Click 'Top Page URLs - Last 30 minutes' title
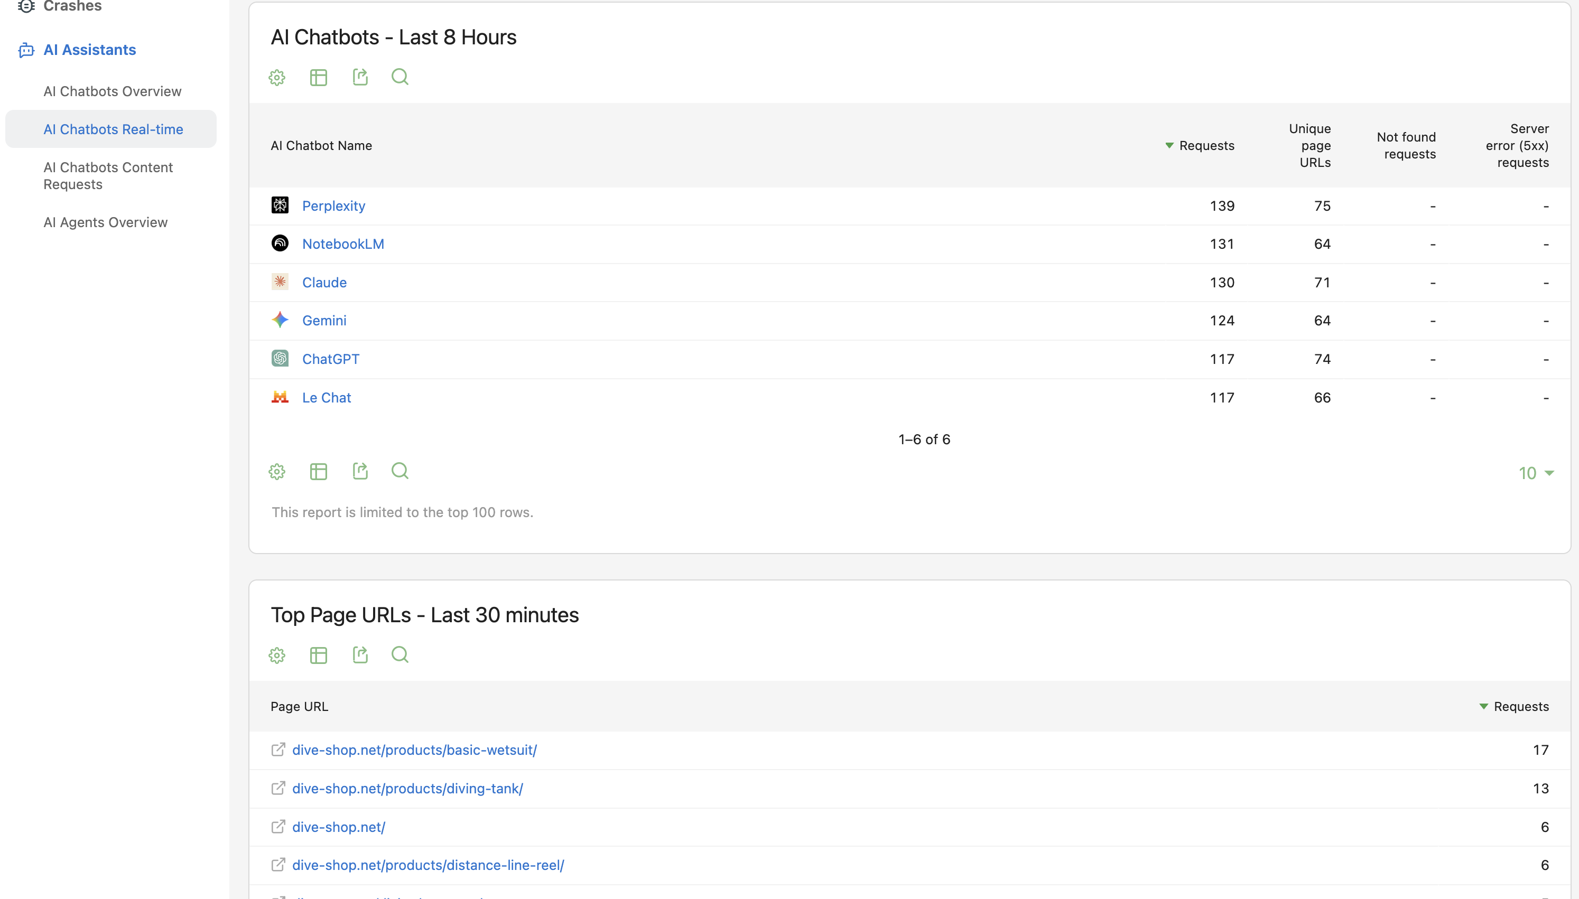This screenshot has width=1579, height=899. click(425, 615)
